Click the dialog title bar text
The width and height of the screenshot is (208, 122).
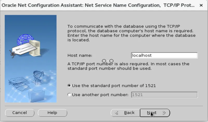point(98,5)
